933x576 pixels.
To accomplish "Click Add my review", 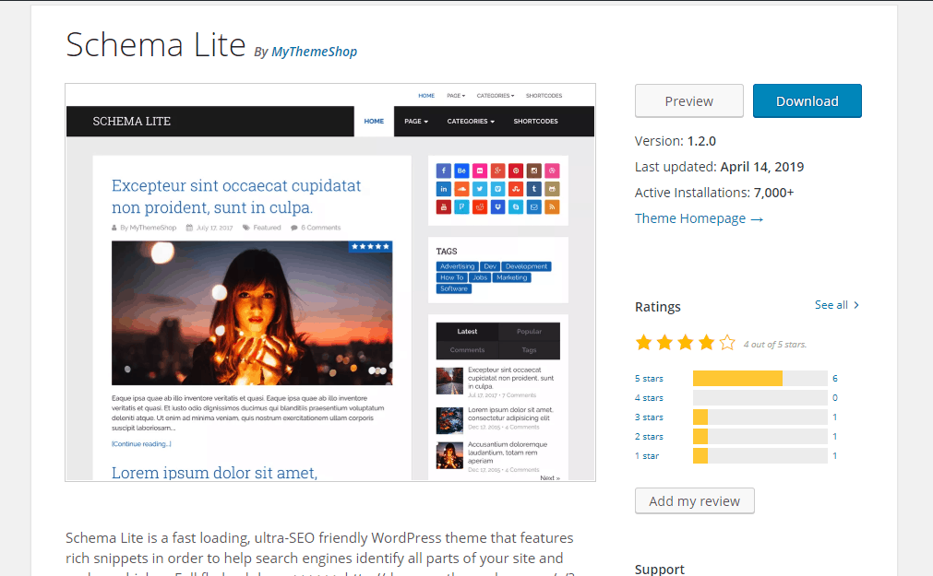I will pos(694,501).
